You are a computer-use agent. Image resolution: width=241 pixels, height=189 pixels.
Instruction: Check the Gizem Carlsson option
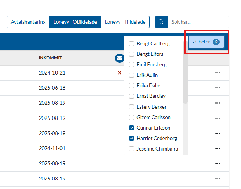(131, 117)
